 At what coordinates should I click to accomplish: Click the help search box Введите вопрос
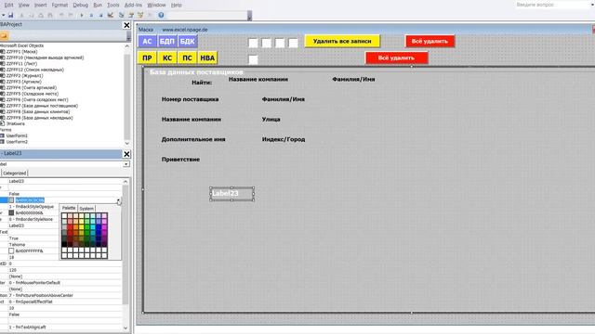[x=554, y=5]
